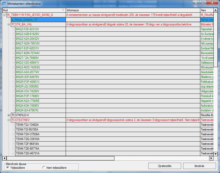Click the Nev cell in TCSTK_BA_VAL row
This screenshot has height=173, width=220.
click(207, 24)
